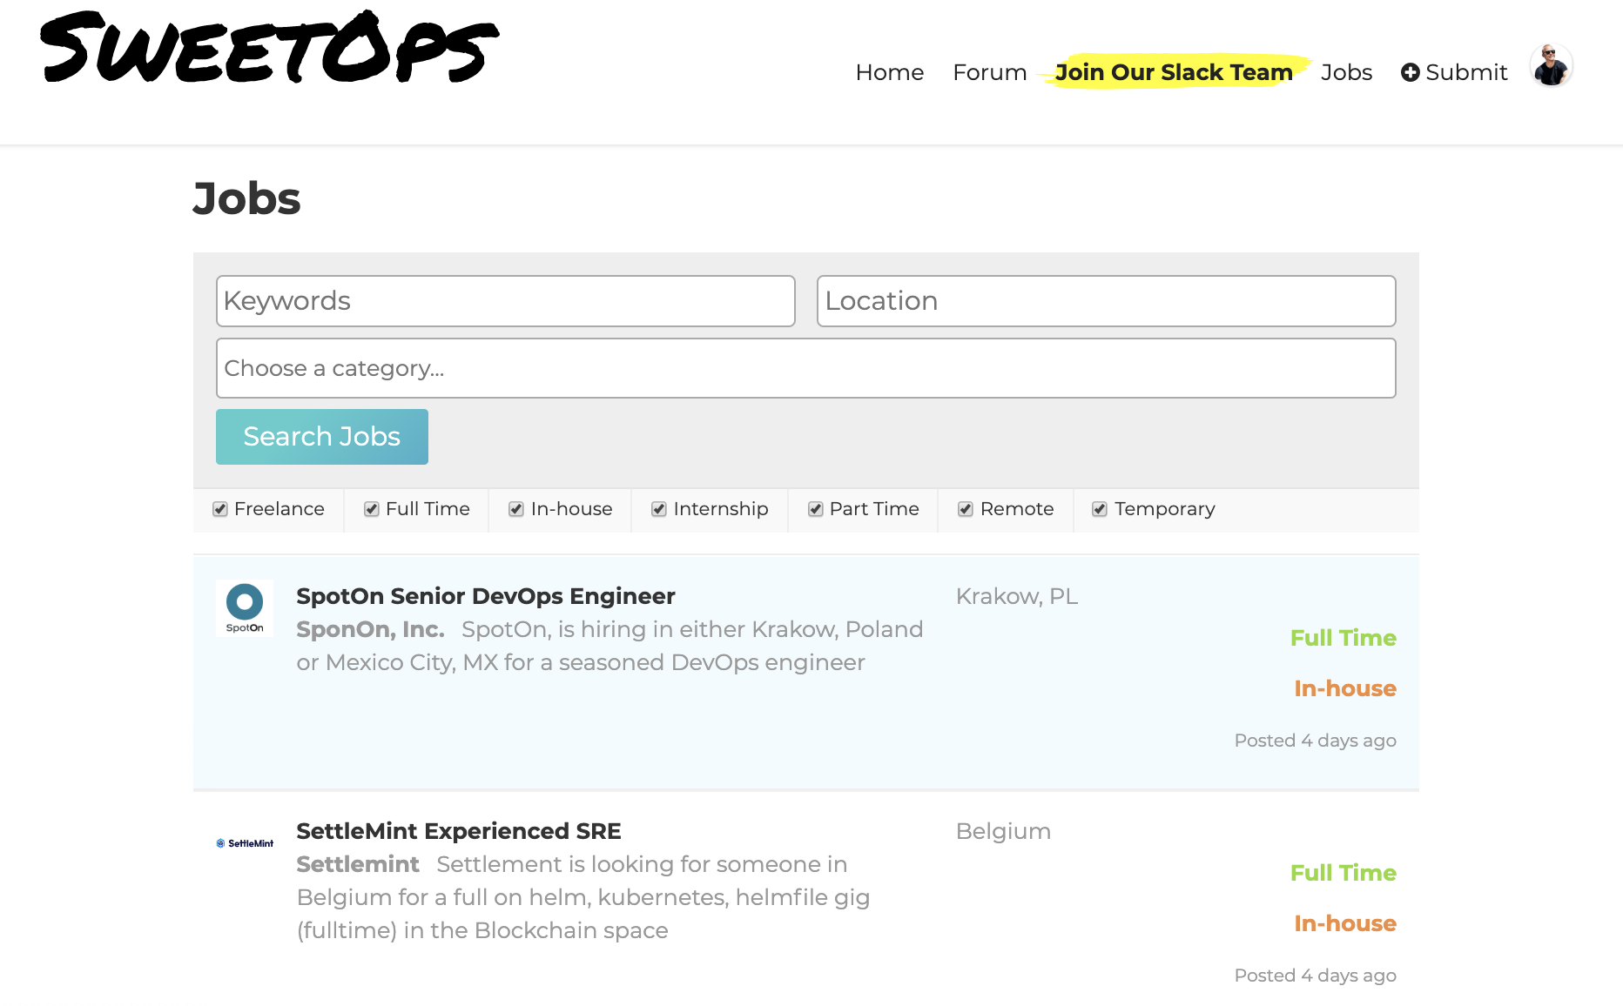This screenshot has height=1006, width=1623.
Task: Click In-house tag on SpotOn listing
Action: pyautogui.click(x=1344, y=688)
